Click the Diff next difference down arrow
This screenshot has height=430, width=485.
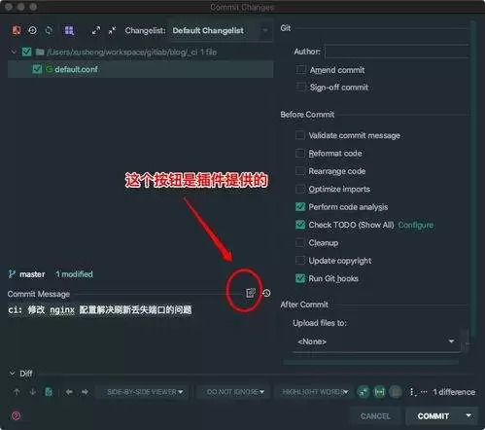click(x=33, y=392)
